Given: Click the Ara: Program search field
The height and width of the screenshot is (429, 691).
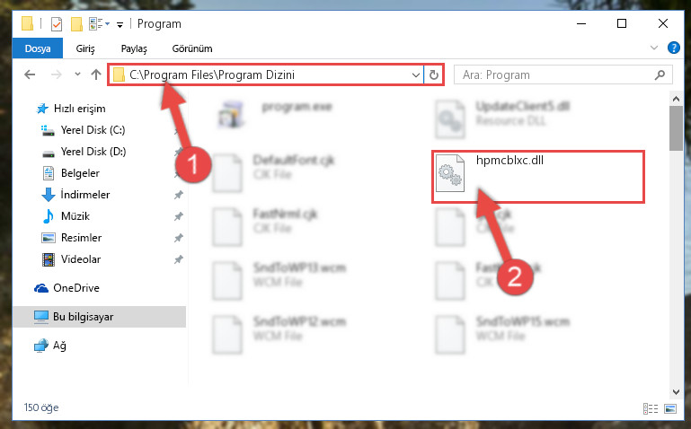Looking at the screenshot, I should point(555,74).
